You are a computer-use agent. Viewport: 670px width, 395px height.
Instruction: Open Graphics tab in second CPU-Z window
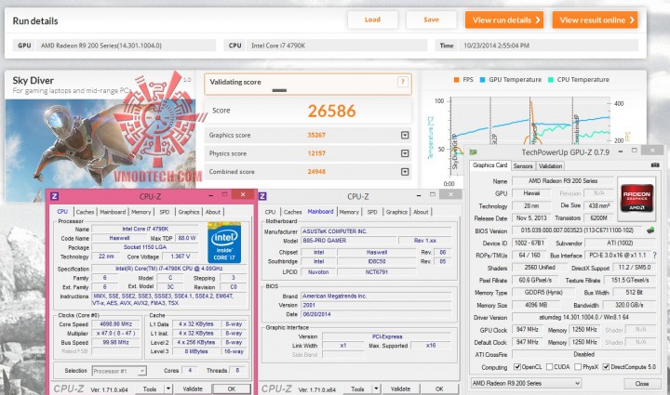pyautogui.click(x=396, y=212)
